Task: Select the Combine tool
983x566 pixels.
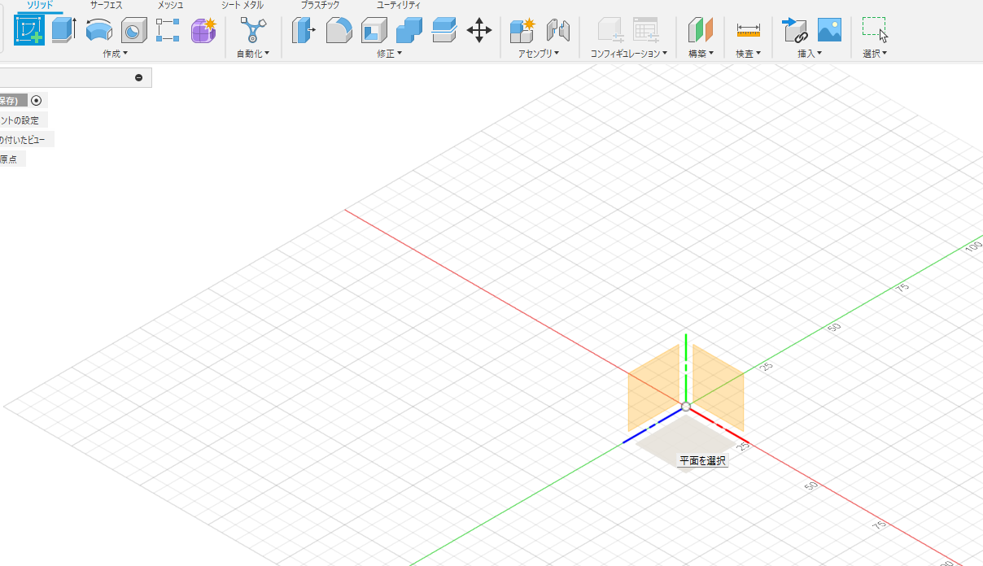Action: (408, 31)
